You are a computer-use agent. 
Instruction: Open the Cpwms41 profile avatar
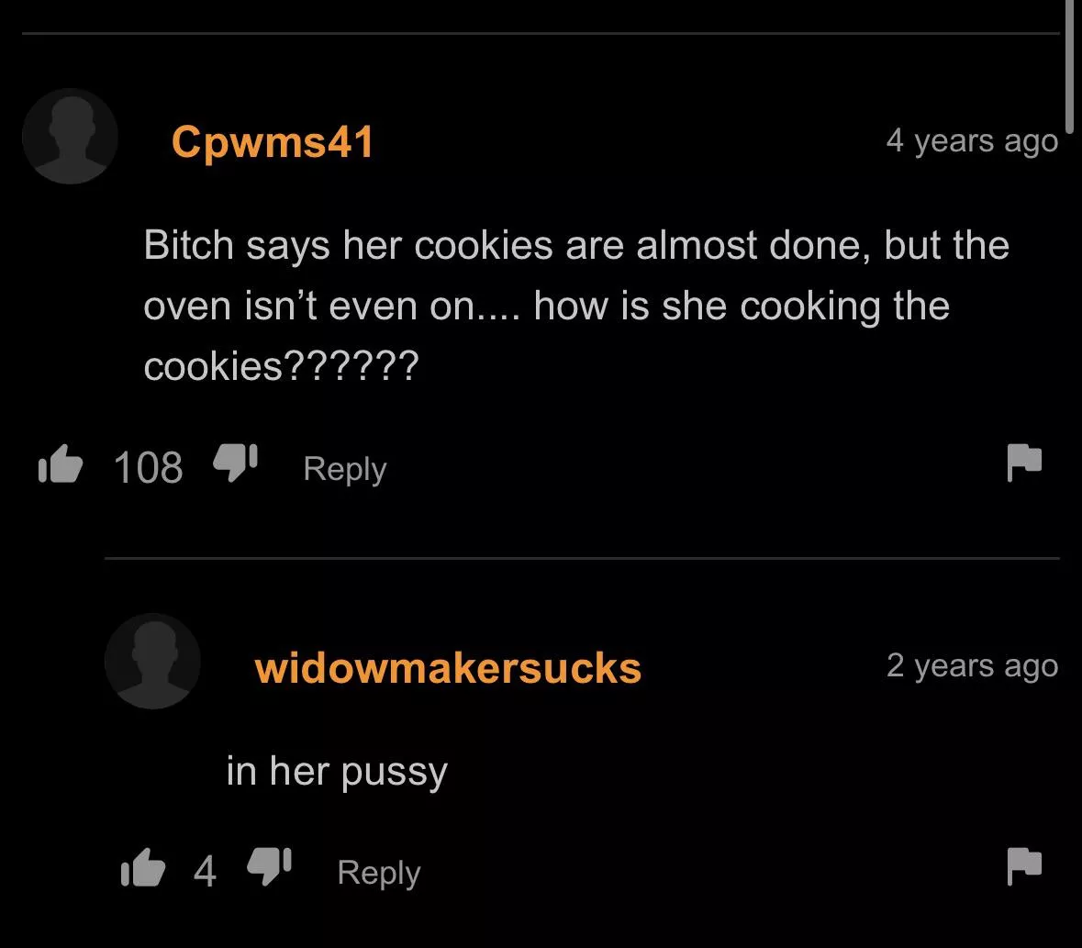click(70, 136)
